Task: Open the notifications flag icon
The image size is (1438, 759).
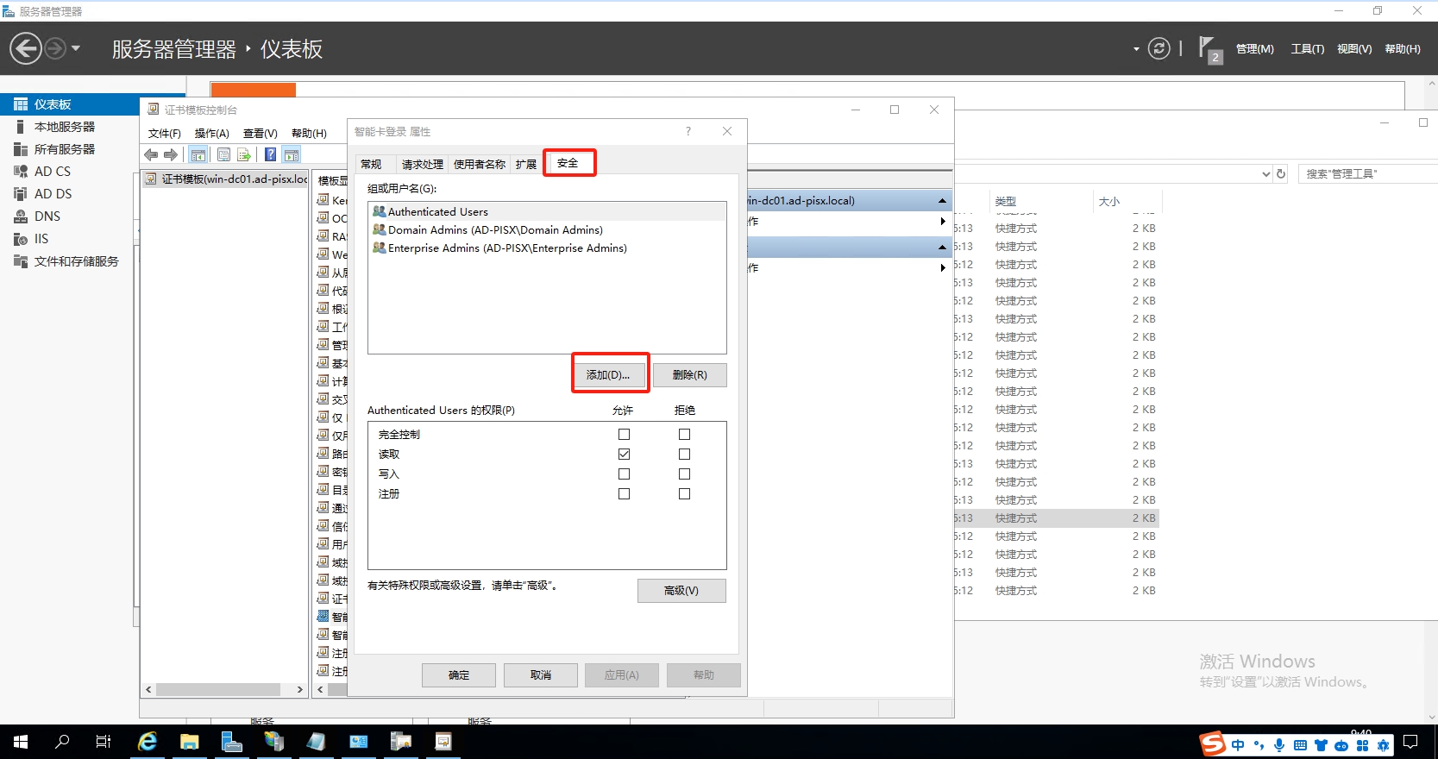Action: coord(1208,48)
